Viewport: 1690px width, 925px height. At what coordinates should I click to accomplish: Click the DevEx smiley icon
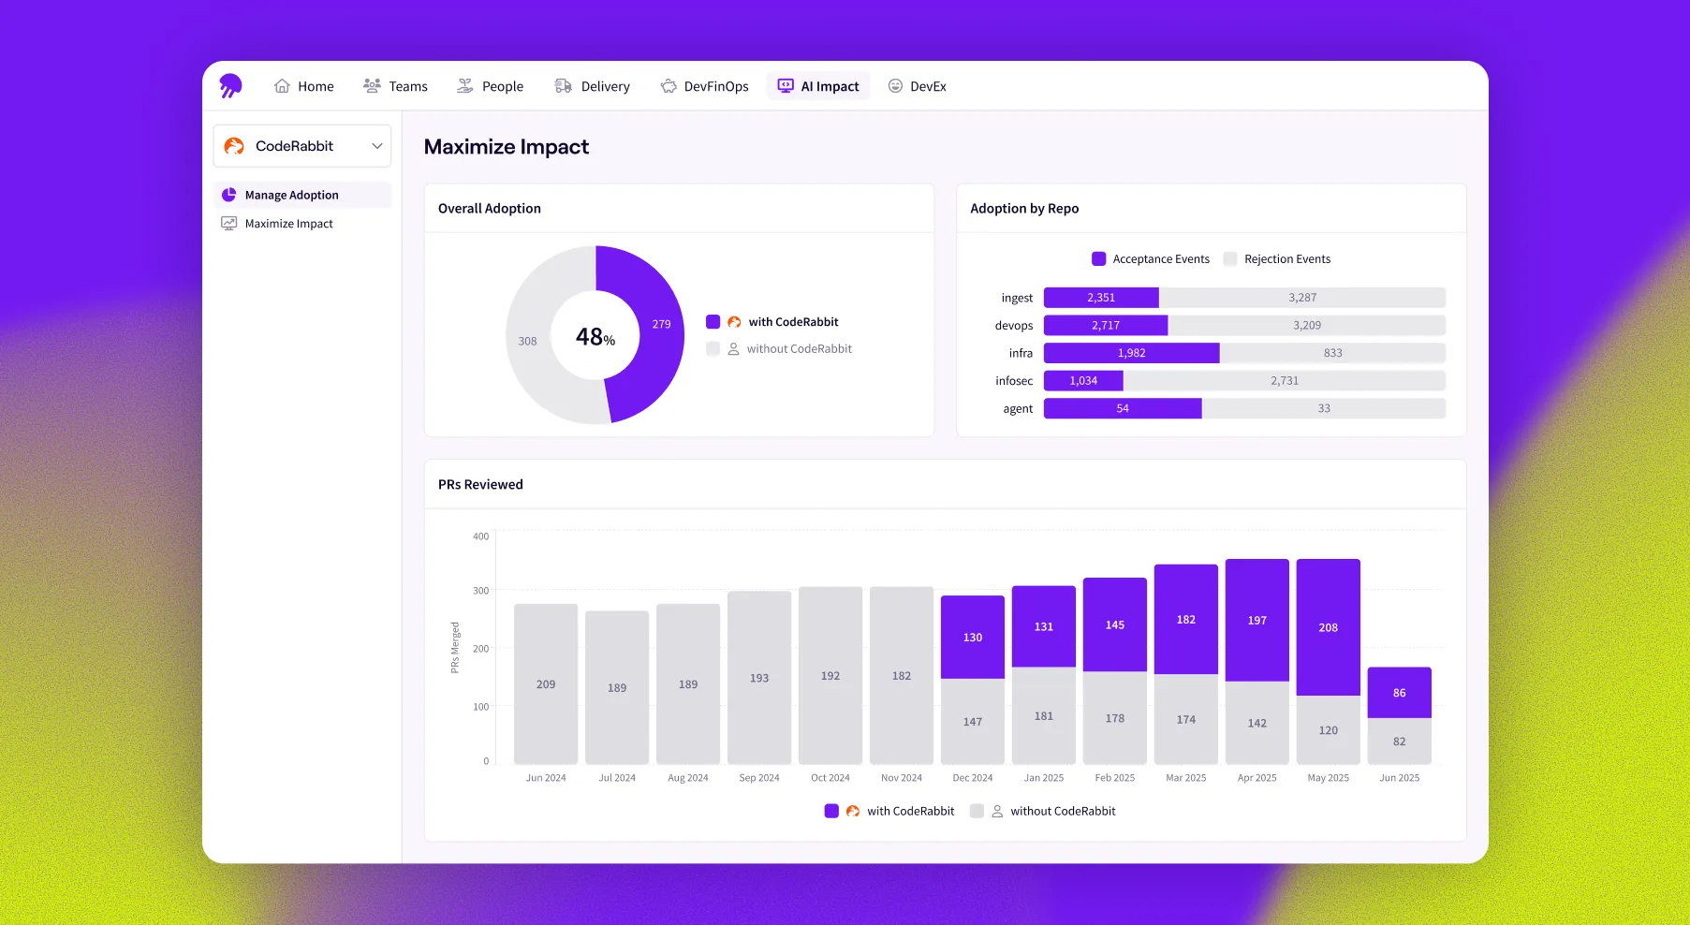[x=895, y=86]
